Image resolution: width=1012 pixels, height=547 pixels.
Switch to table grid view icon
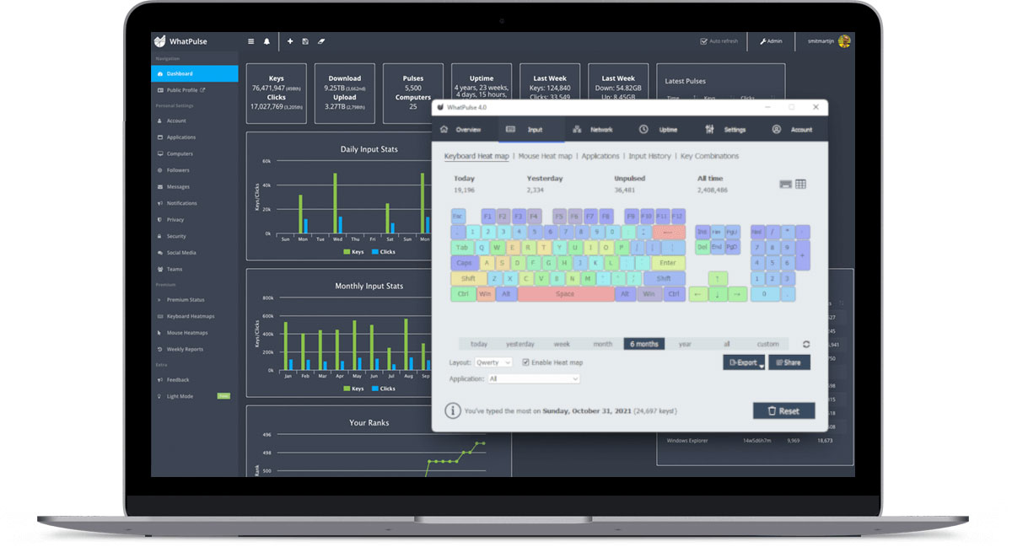point(800,184)
